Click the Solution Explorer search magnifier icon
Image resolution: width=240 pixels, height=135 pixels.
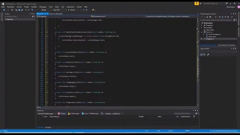tap(234, 20)
